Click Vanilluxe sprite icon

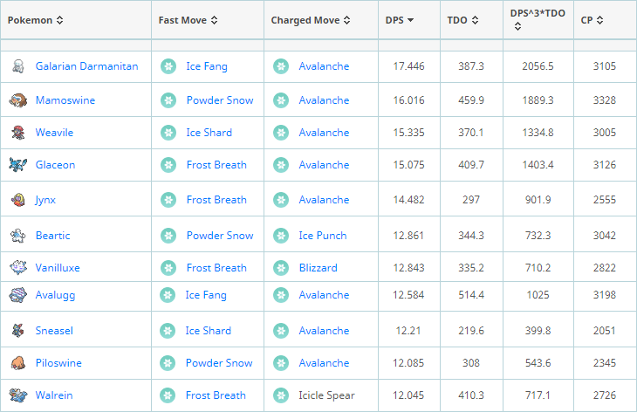pos(17,267)
